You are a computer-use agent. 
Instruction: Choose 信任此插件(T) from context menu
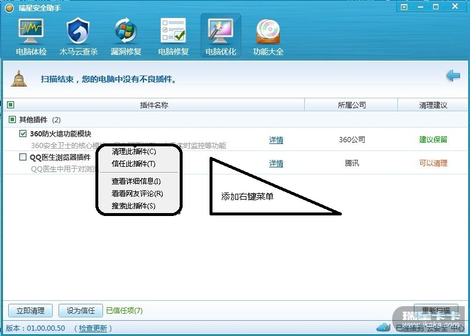click(x=133, y=164)
